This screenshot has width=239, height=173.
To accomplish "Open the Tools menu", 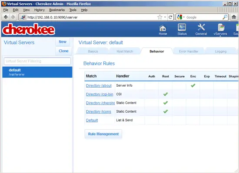I will coord(73,10).
